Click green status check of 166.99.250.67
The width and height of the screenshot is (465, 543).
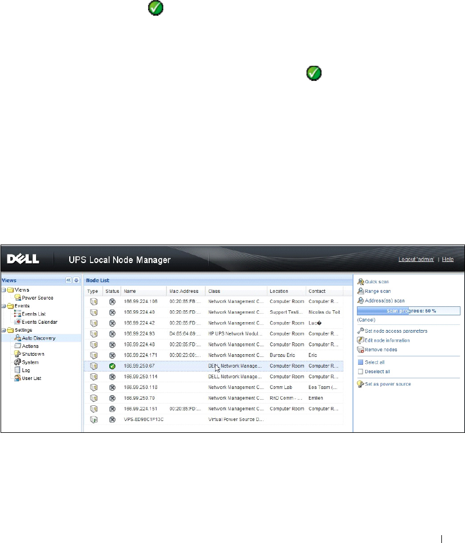point(112,366)
